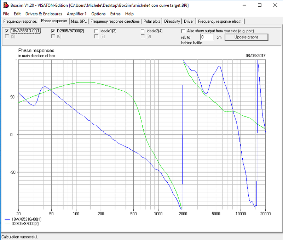
Task: Minimize the Boxsim window
Action: (x=244, y=5)
